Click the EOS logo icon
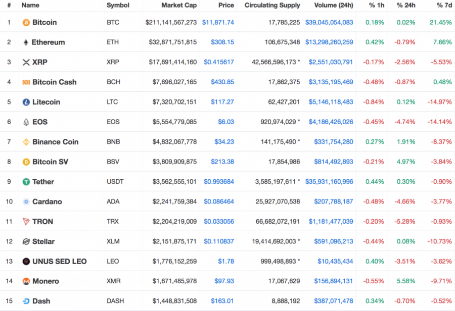 click(26, 122)
